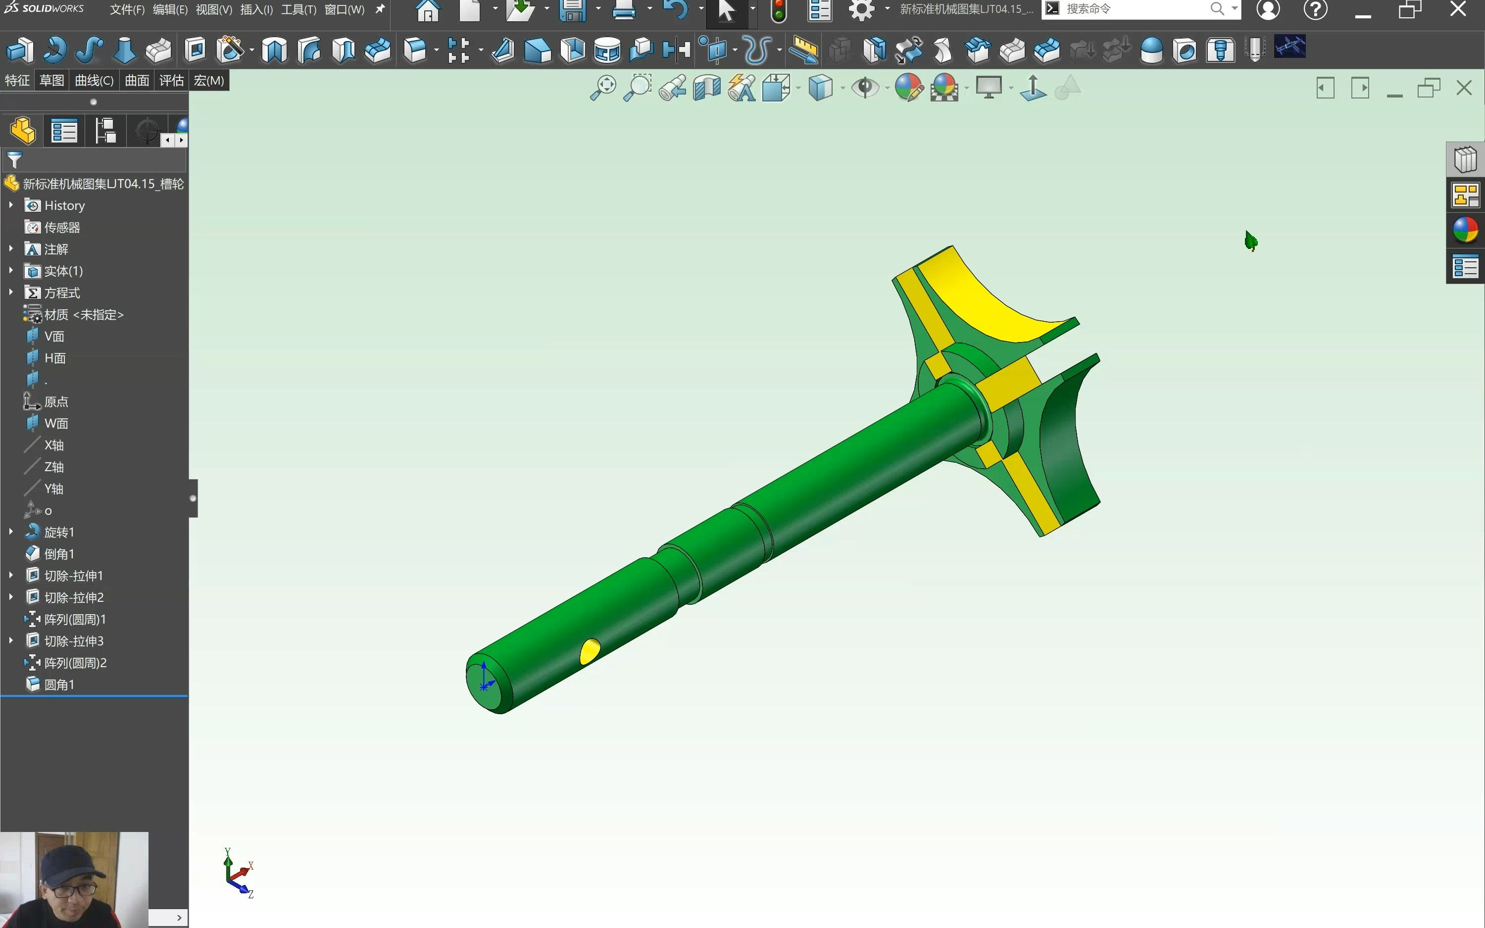Open the Curves tool

point(757,49)
